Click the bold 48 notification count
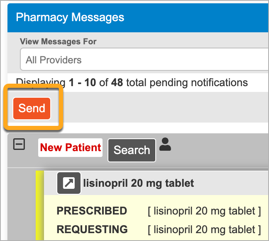Screen dimensions: 269x241 [x=117, y=82]
